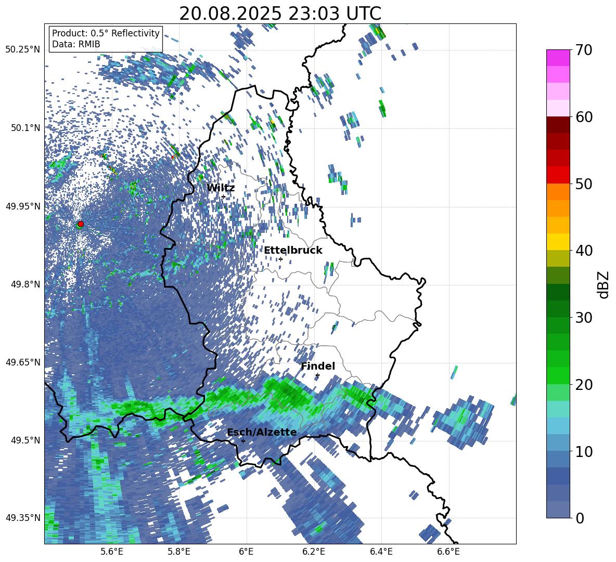Click the 6.4°E longitude tick label
The height and width of the screenshot is (562, 616).
(381, 552)
